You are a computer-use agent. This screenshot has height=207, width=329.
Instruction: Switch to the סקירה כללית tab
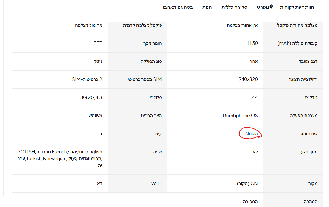(234, 7)
